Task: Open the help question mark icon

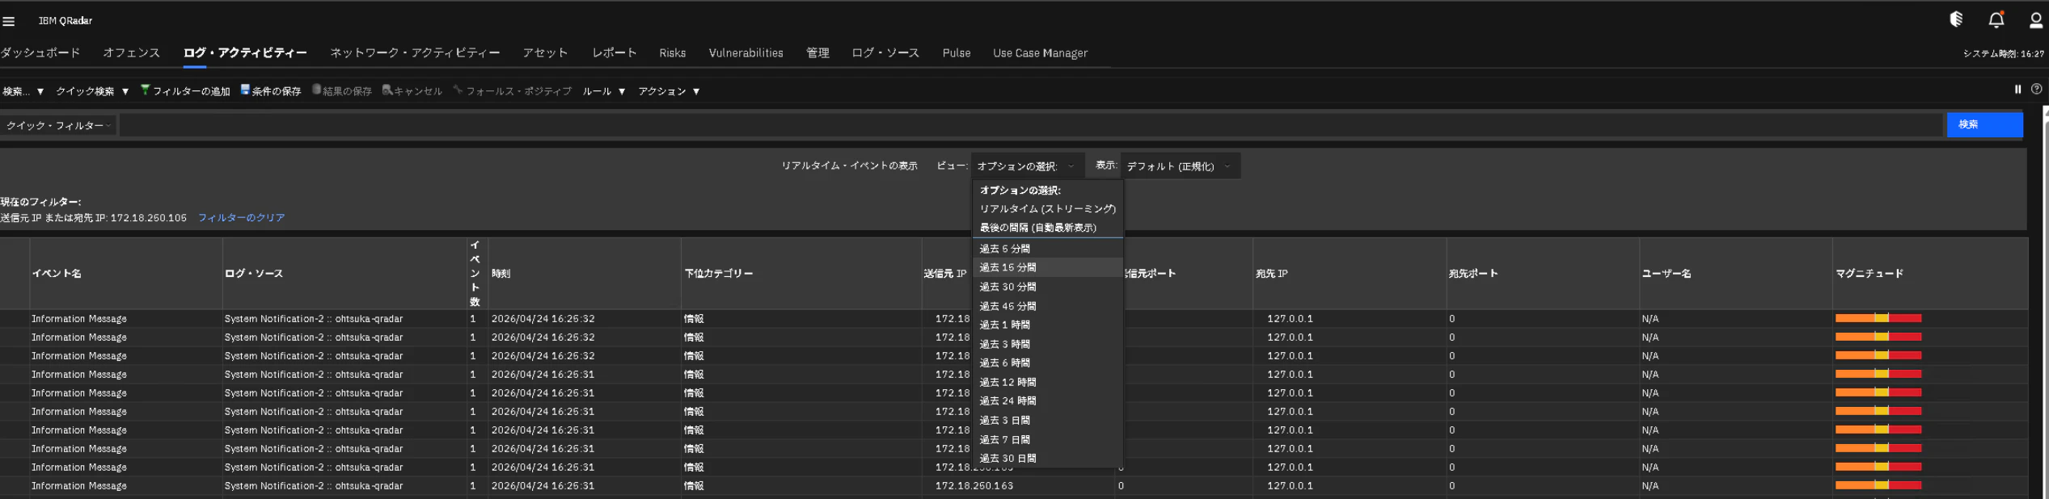Action: (x=2037, y=90)
